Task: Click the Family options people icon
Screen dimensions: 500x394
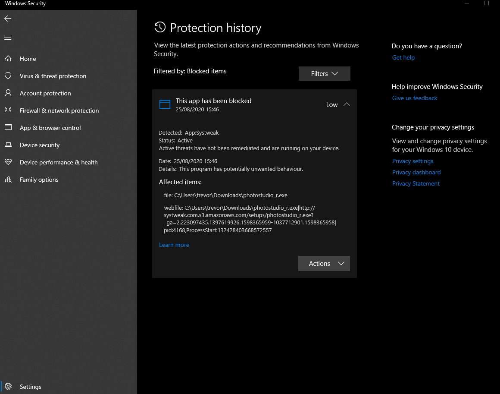Action: click(8, 180)
